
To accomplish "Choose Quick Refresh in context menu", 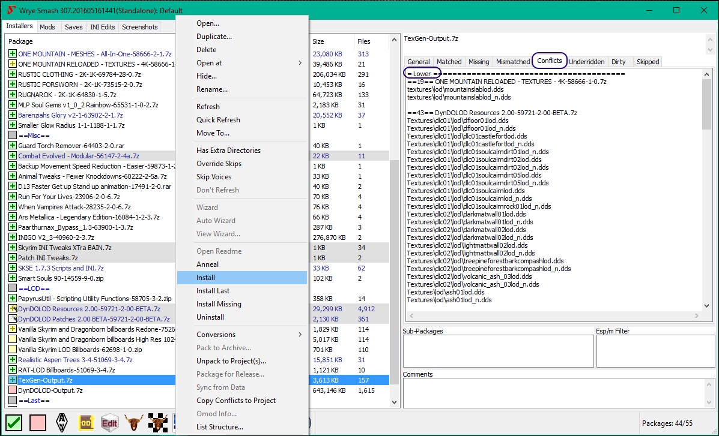I will pos(242,119).
